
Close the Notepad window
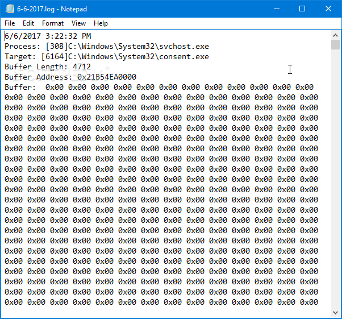pos(328,9)
